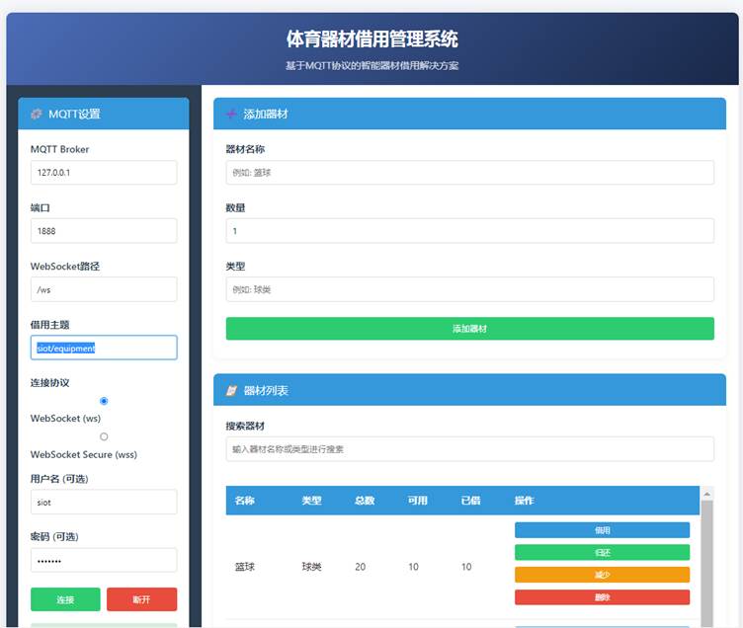The height and width of the screenshot is (628, 743).
Task: Focus the MQTT Broker address field
Action: (x=104, y=173)
